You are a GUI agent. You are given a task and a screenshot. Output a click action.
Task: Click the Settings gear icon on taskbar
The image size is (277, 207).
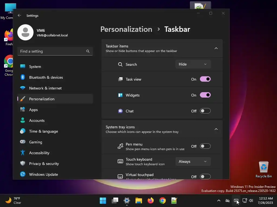(x=127, y=201)
